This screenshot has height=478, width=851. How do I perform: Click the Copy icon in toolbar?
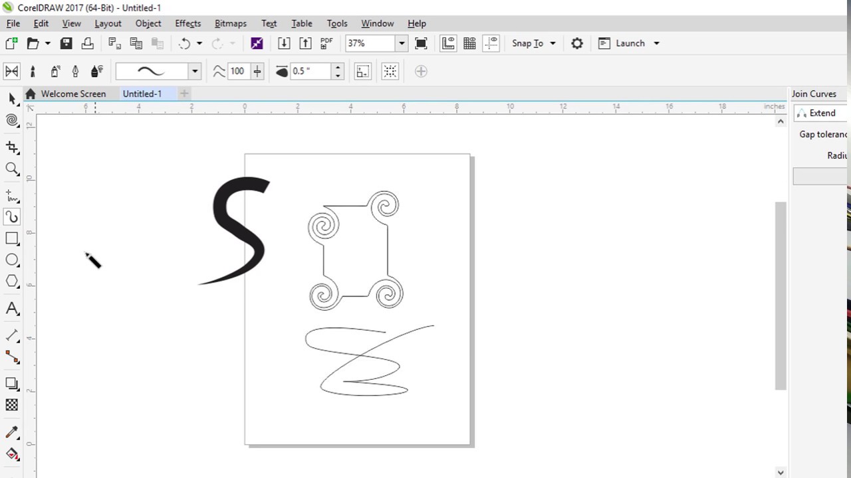point(136,43)
